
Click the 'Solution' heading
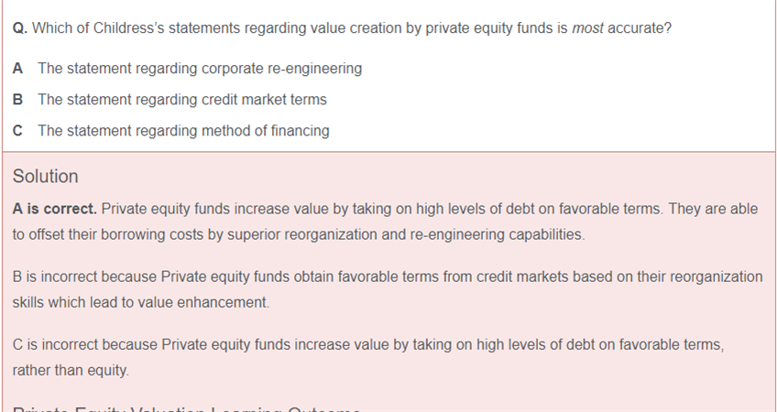45,177
